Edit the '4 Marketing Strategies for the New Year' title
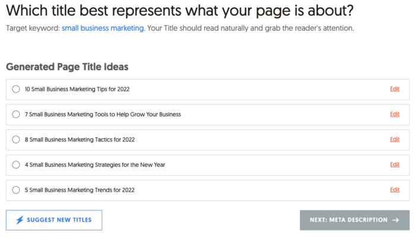 [395, 165]
